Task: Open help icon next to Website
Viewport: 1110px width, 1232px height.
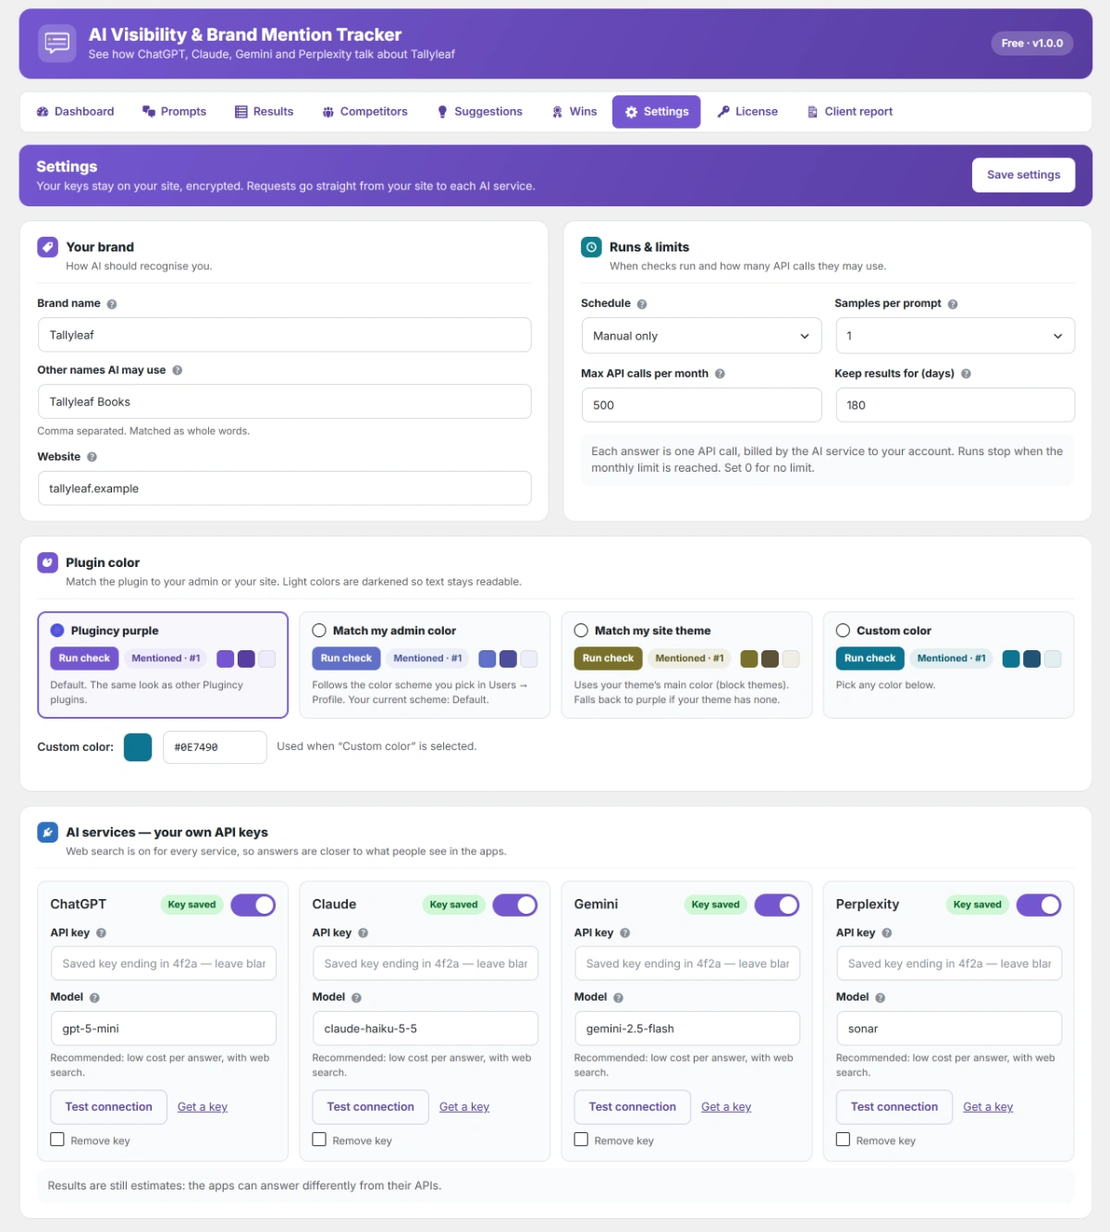Action: point(92,457)
